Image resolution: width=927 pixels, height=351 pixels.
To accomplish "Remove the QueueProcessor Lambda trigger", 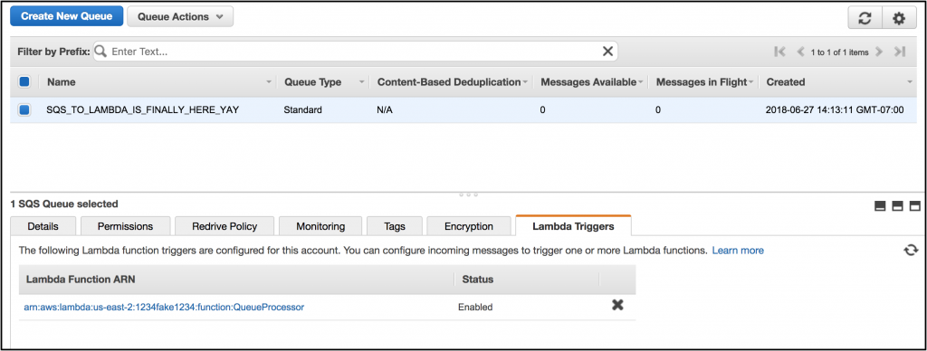I will click(617, 306).
